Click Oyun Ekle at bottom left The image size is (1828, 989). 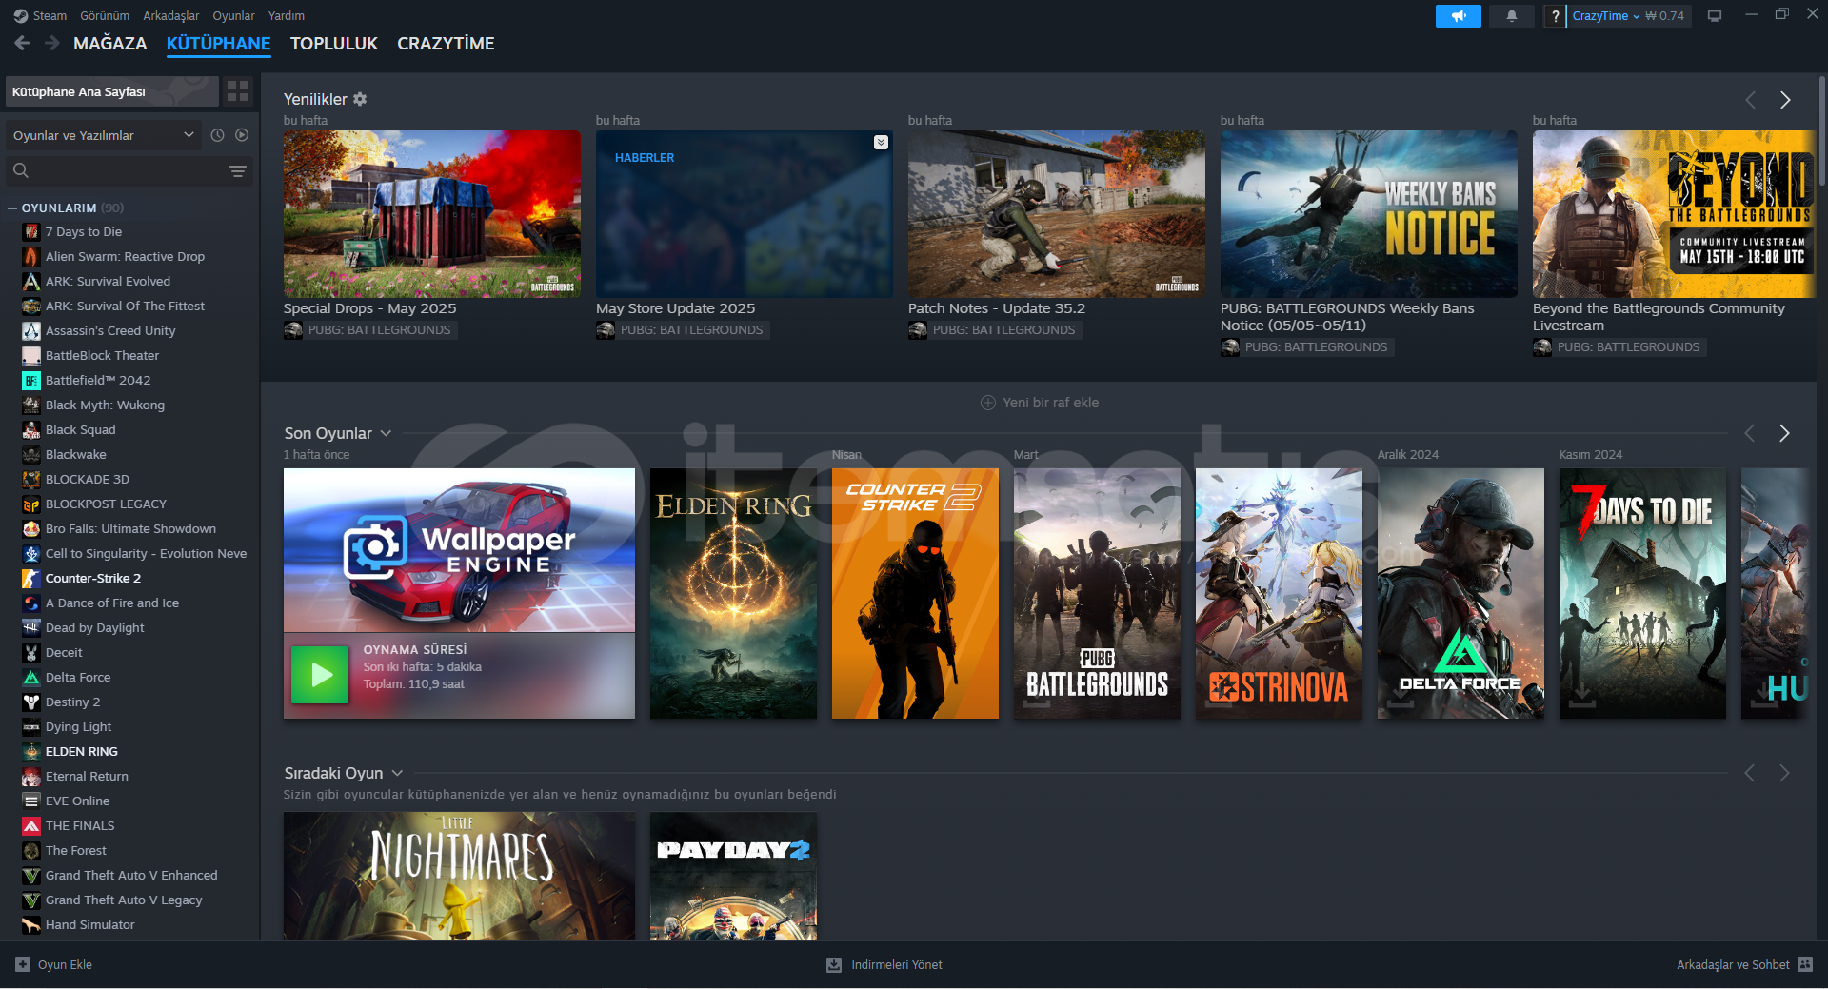pos(65,964)
